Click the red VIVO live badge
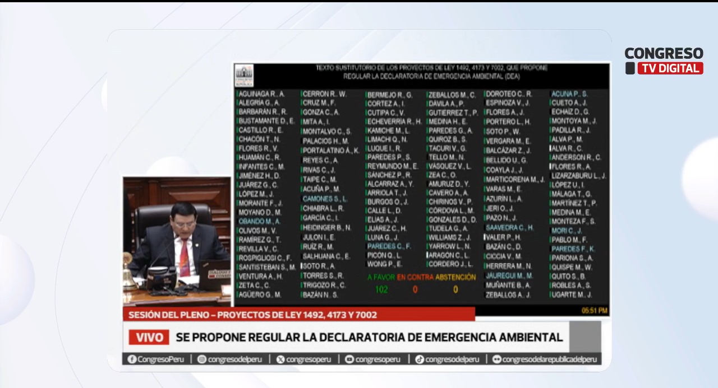Screen dimensions: 718x388 (149, 337)
